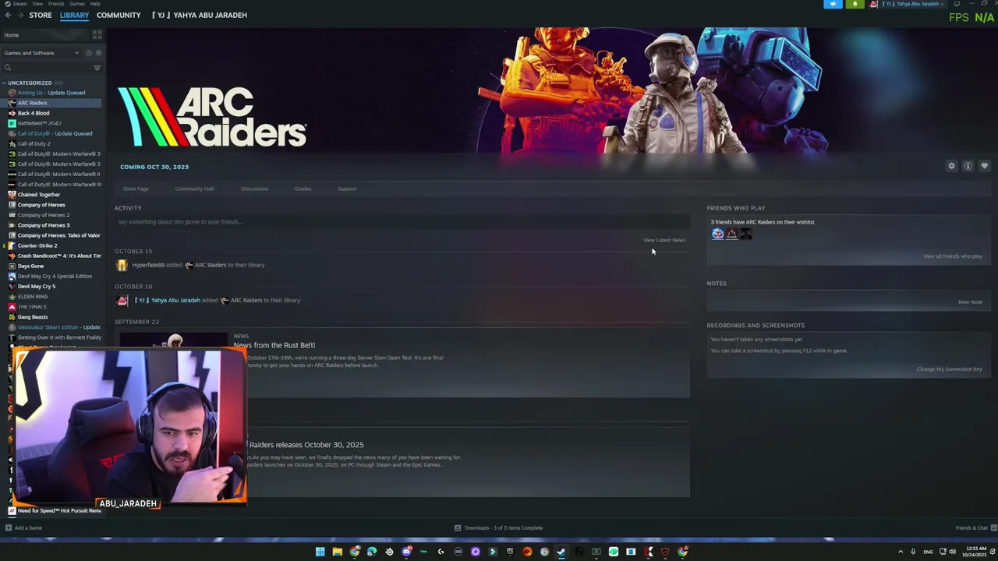998x561 pixels.
Task: Open the Support link
Action: click(x=347, y=189)
